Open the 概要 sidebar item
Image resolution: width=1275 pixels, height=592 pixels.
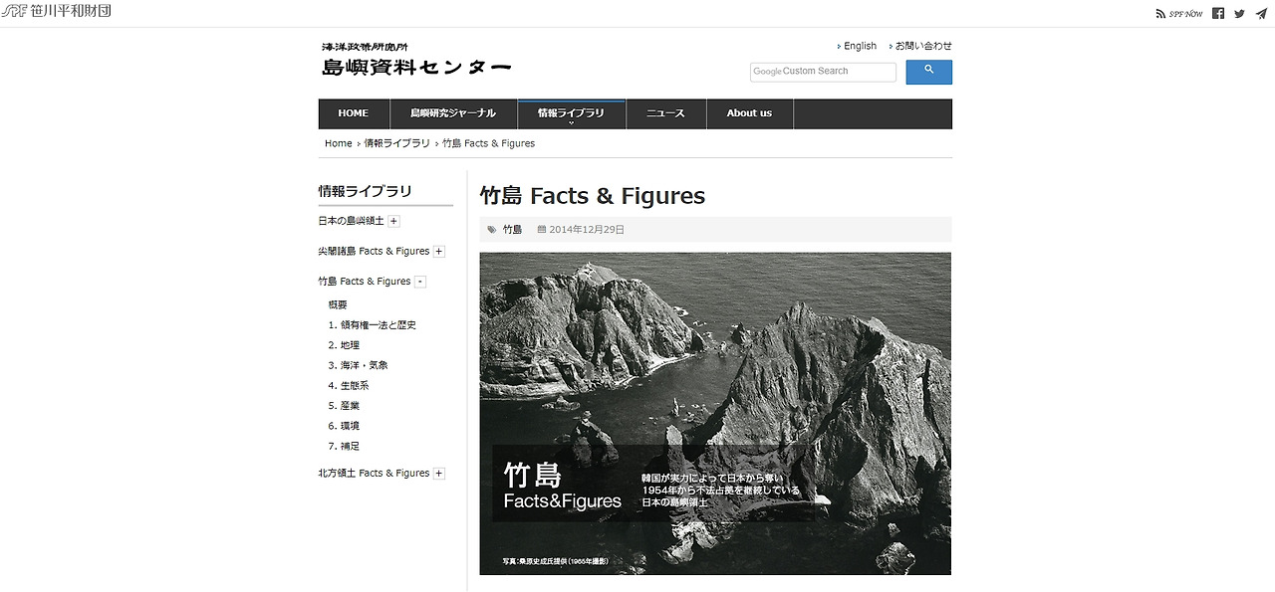coord(338,305)
